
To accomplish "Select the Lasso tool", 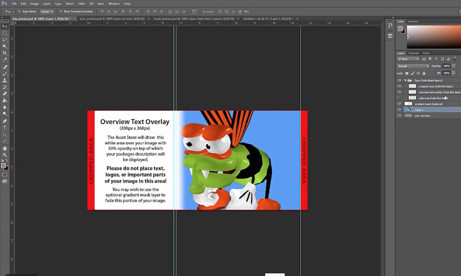I will tap(6, 39).
